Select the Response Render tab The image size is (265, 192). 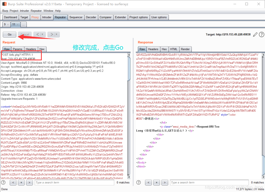(x=185, y=49)
